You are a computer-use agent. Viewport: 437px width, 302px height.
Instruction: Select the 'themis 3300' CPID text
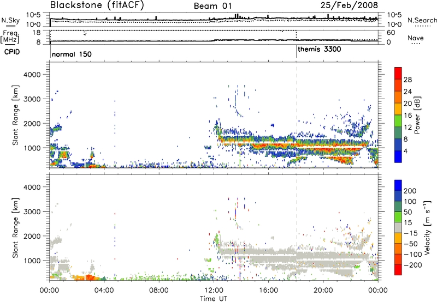tap(320, 49)
